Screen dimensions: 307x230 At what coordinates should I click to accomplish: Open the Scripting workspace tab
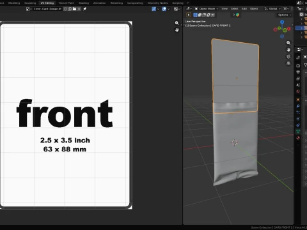pyautogui.click(x=178, y=3)
